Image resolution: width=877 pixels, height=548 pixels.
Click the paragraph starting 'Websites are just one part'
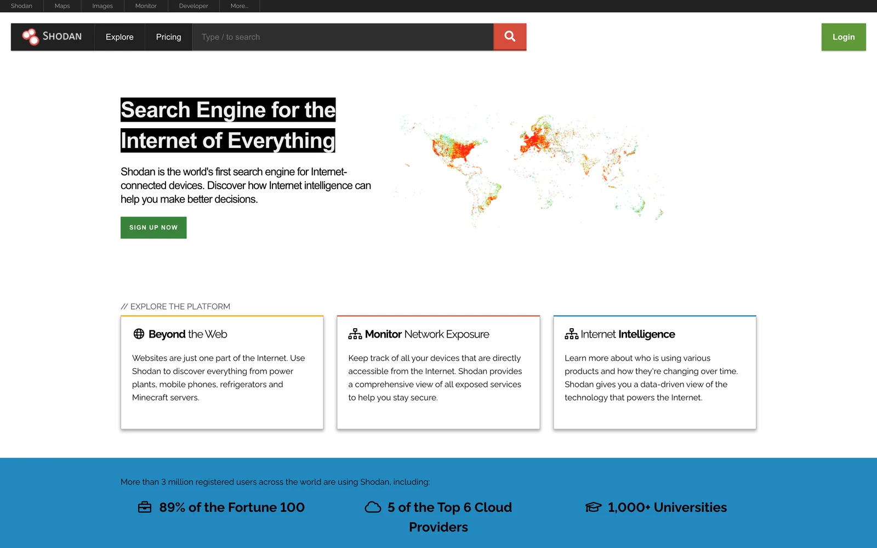click(x=219, y=378)
